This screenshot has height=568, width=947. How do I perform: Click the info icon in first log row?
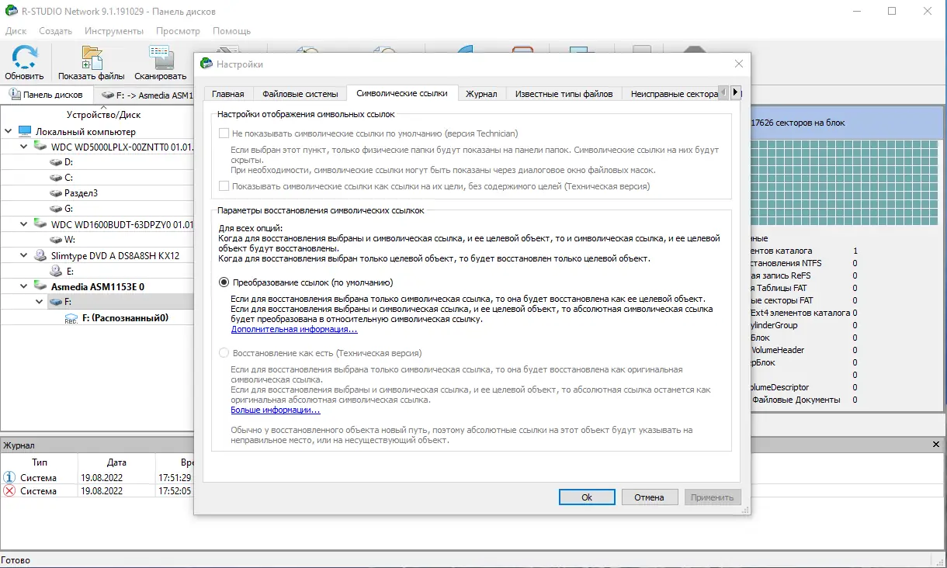tap(9, 477)
